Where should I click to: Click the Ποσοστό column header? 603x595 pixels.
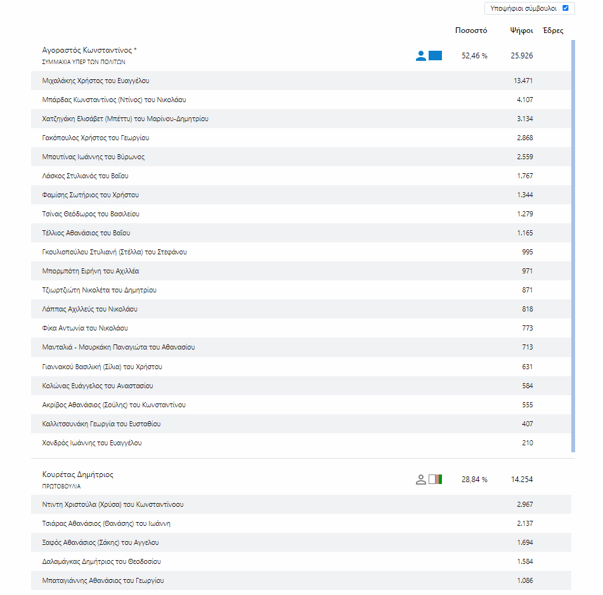pos(471,30)
